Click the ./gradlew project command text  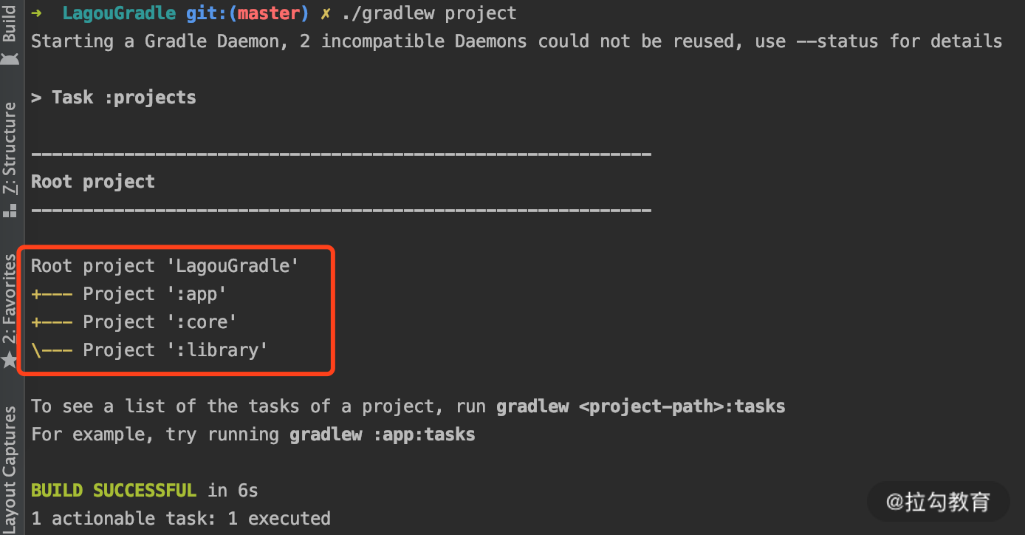(x=429, y=13)
